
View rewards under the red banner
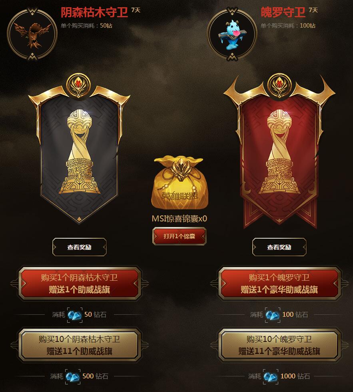pyautogui.click(x=279, y=247)
